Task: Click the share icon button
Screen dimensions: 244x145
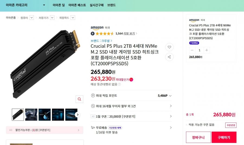Action: tap(169, 57)
